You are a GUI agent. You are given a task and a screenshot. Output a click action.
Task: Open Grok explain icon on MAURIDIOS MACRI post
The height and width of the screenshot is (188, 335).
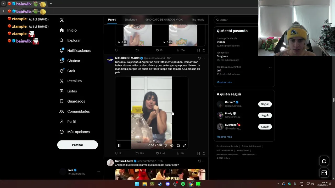point(199,58)
